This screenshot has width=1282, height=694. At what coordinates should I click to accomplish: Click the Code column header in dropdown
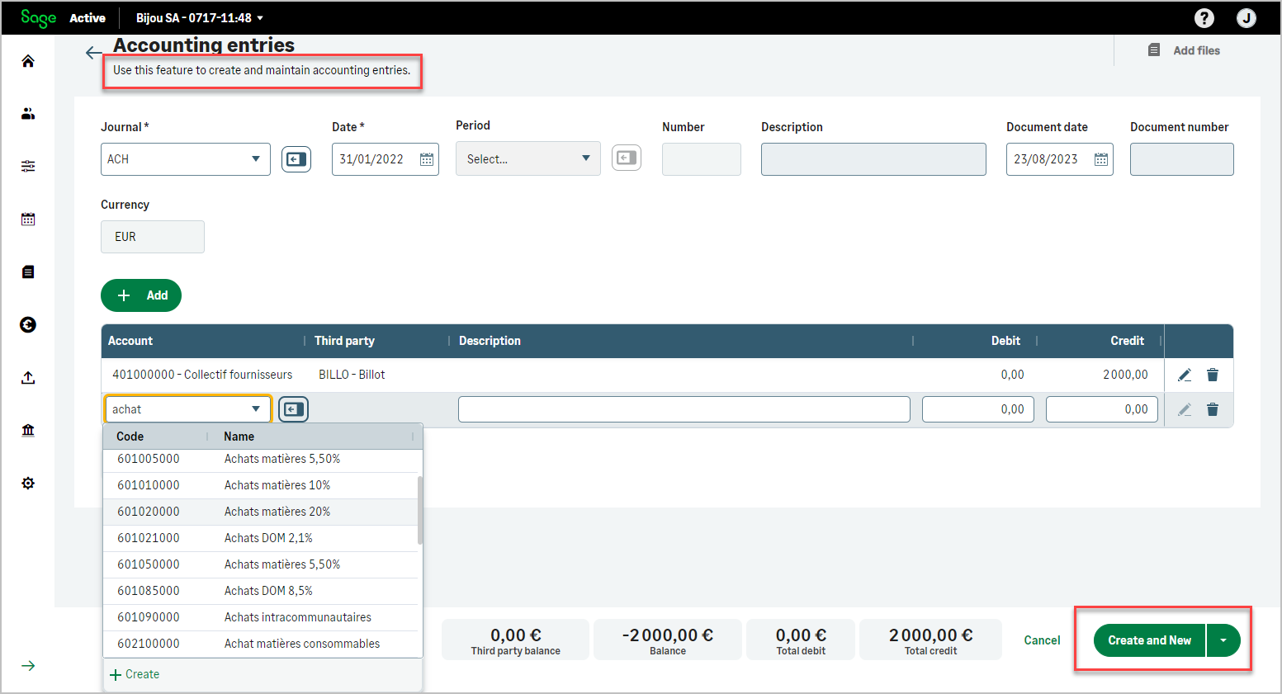(x=130, y=437)
